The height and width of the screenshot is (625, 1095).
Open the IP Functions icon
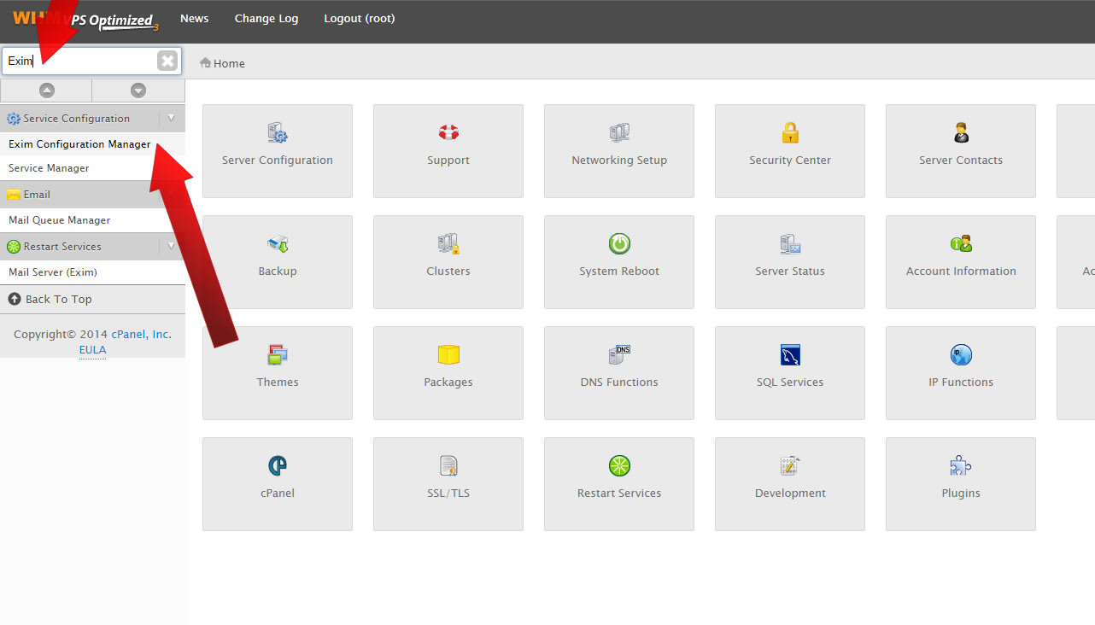[x=961, y=354]
